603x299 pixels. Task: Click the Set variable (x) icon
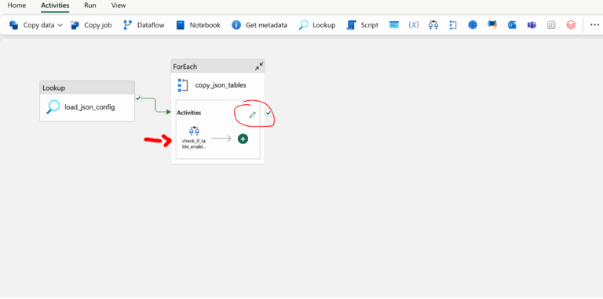pos(414,25)
